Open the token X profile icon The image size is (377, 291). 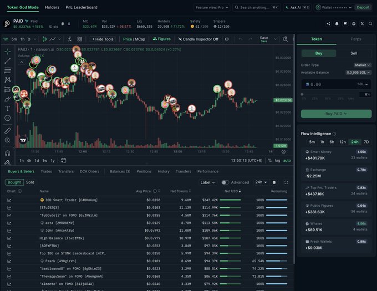[x=362, y=23]
